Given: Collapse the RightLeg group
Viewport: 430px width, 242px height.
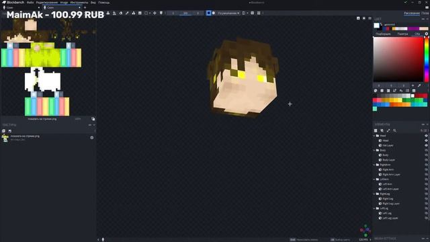Looking at the screenshot, I should point(374,194).
